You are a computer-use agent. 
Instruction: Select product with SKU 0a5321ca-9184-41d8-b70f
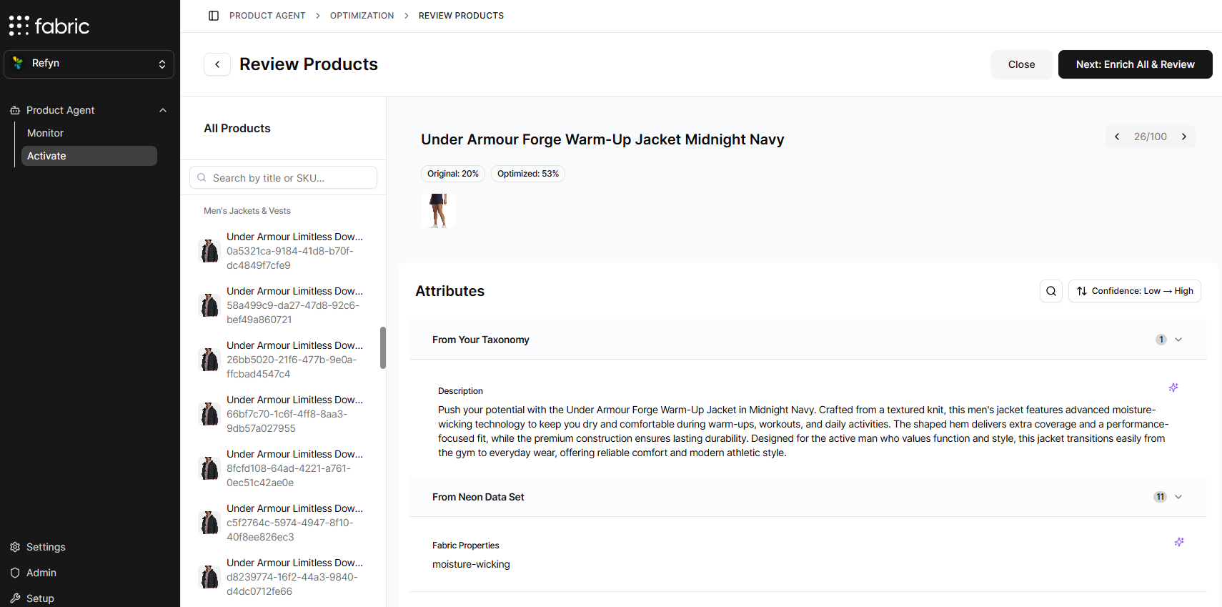coord(283,251)
